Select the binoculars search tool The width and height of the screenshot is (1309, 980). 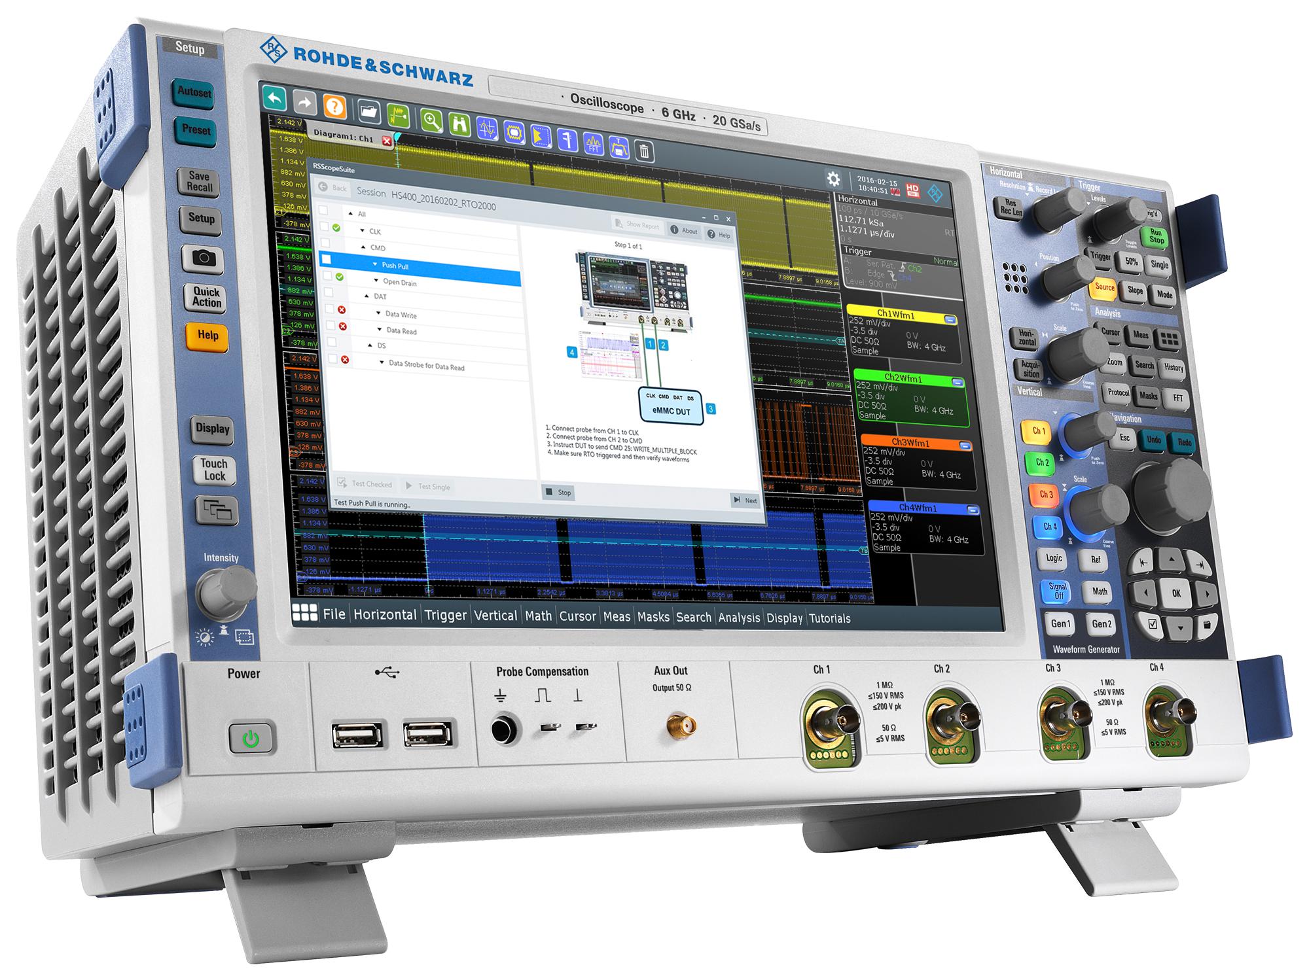[459, 124]
